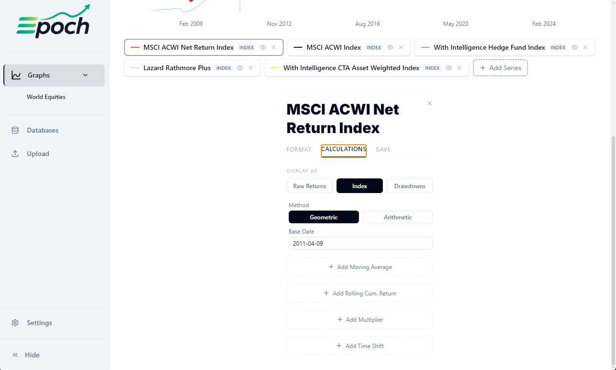Image resolution: width=616 pixels, height=370 pixels.
Task: Click plus icon beside Add Rolling Cum. Return
Action: 327,293
